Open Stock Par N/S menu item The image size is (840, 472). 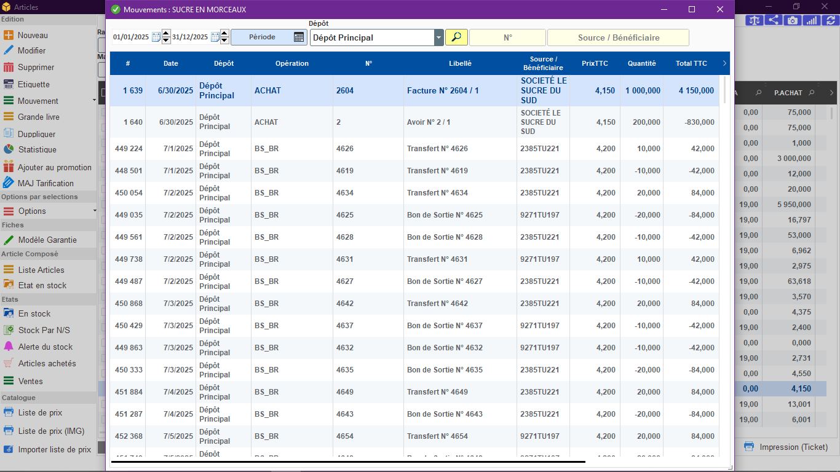(44, 330)
